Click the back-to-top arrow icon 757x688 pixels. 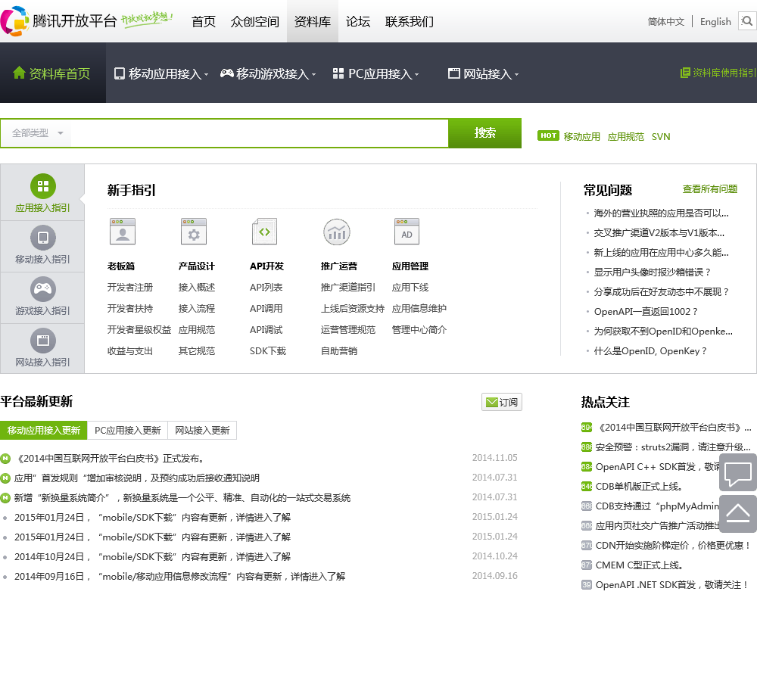coord(737,514)
